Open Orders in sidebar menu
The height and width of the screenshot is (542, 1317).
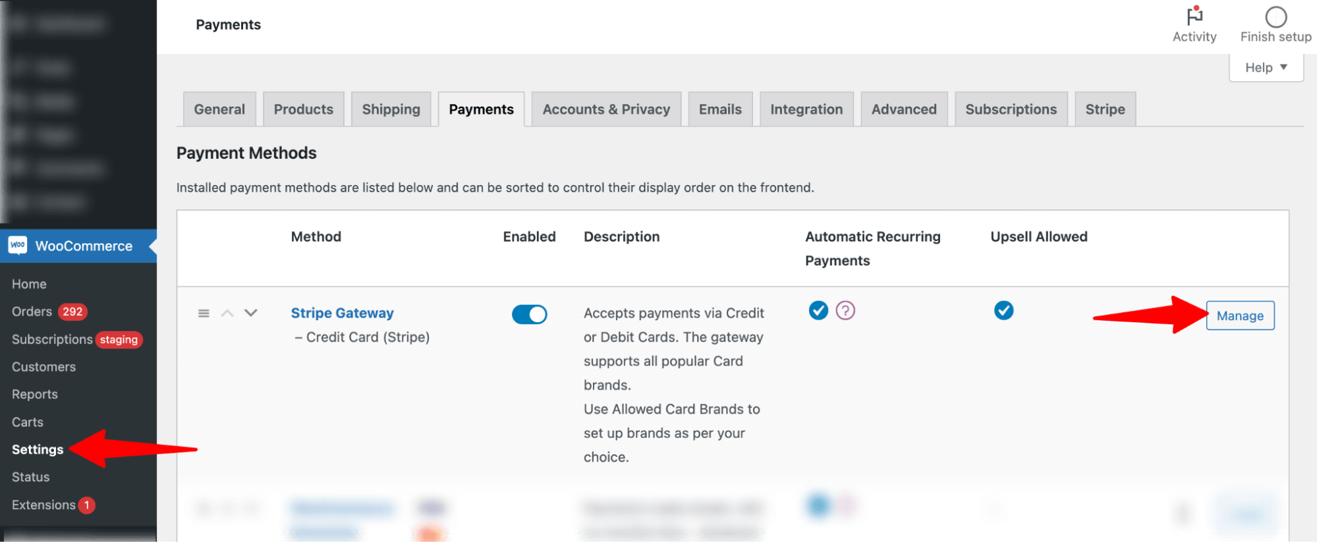[x=32, y=312]
